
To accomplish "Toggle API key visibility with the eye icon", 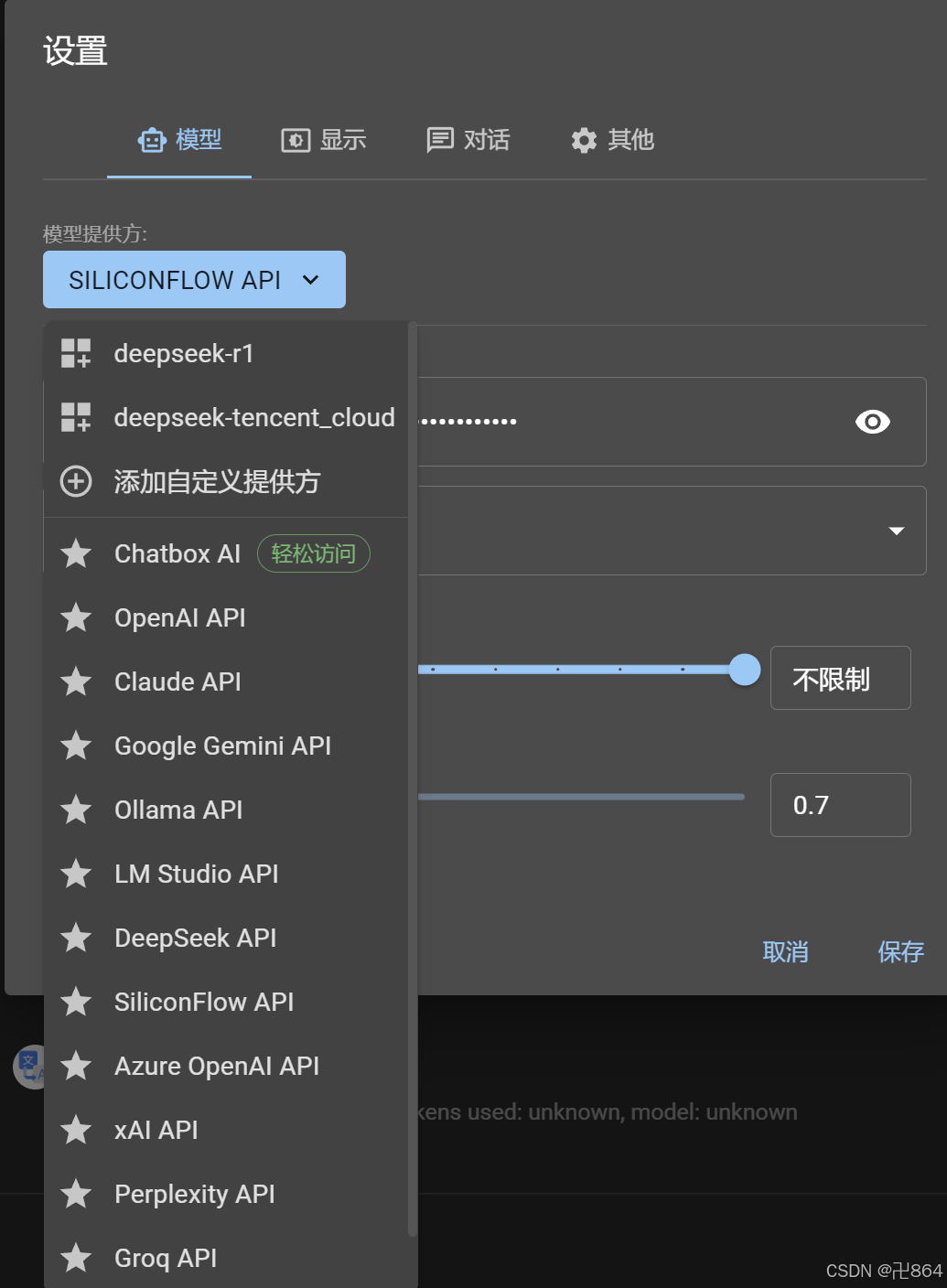I will [x=871, y=422].
